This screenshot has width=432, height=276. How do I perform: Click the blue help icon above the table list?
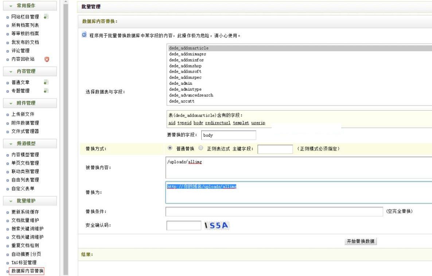point(84,36)
